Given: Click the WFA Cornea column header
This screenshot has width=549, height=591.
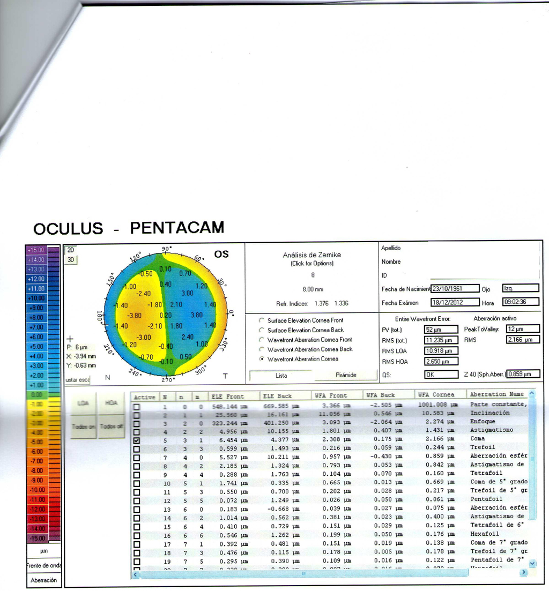Looking at the screenshot, I should click(440, 395).
